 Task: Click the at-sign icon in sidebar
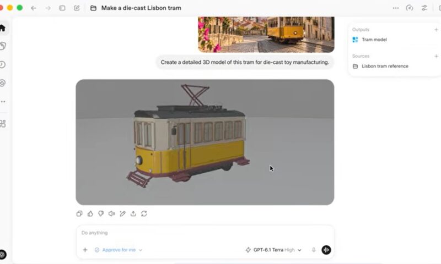click(x=2, y=82)
